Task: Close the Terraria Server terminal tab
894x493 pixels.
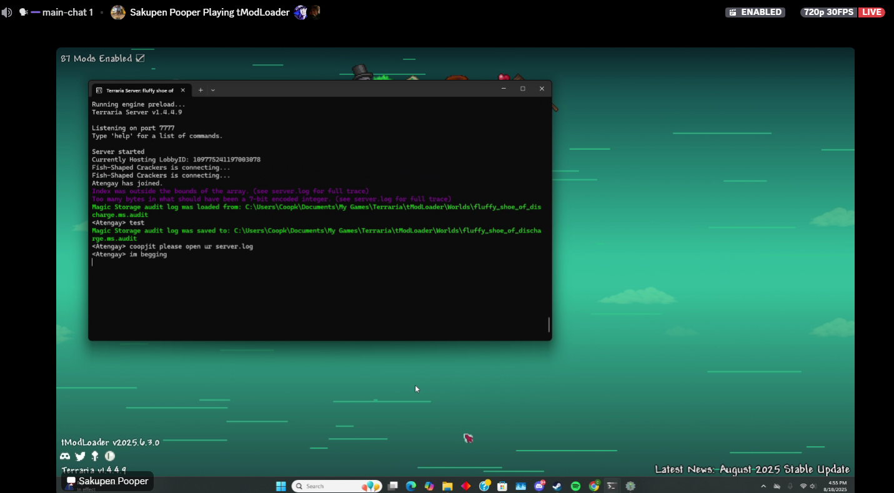Action: pos(182,90)
